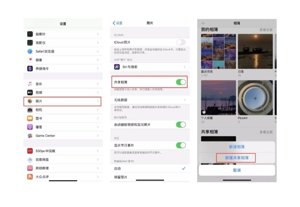Tap the 大众点评 app icon
Screen dimensions: 300x207
click(30, 177)
